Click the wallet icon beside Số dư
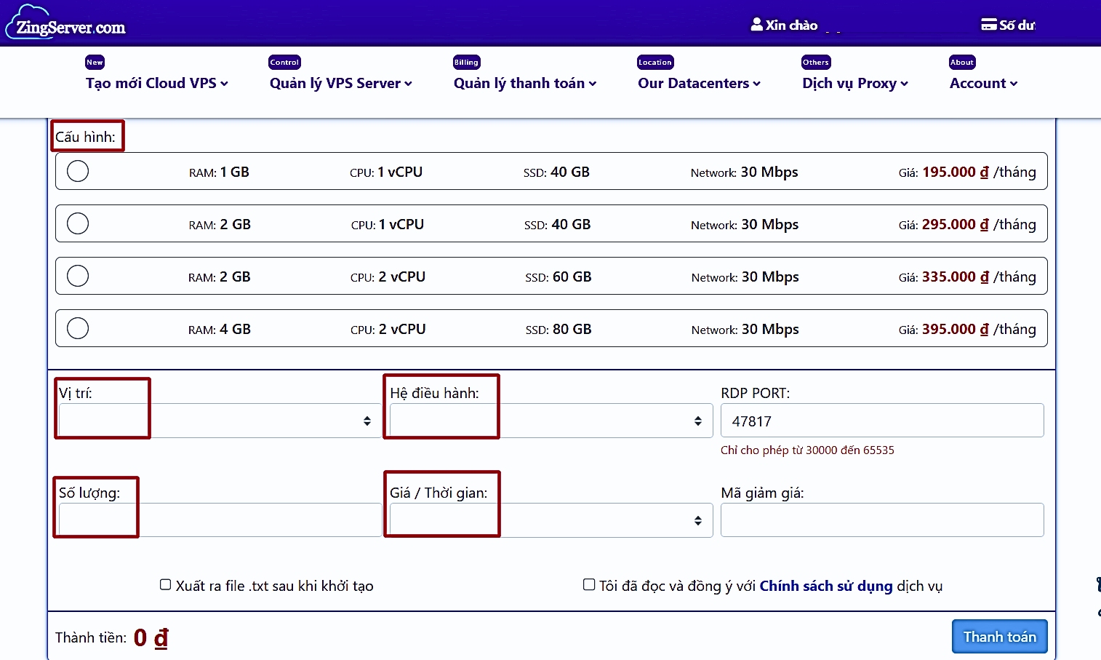The height and width of the screenshot is (660, 1101). 988,25
